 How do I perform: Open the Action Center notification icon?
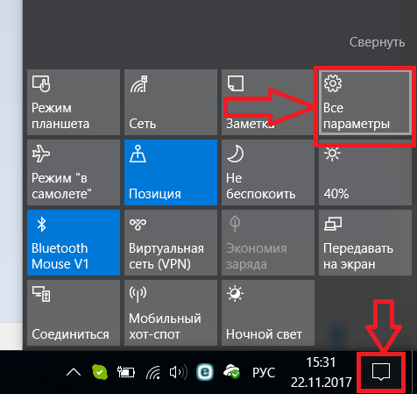[381, 372]
